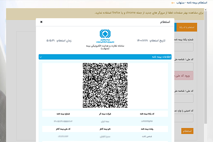Click the شخص ثالث value cell

click(147, 136)
